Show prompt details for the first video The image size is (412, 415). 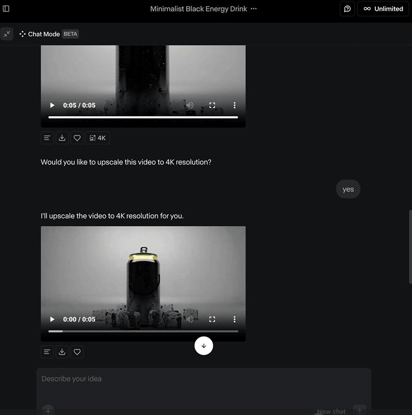click(47, 138)
